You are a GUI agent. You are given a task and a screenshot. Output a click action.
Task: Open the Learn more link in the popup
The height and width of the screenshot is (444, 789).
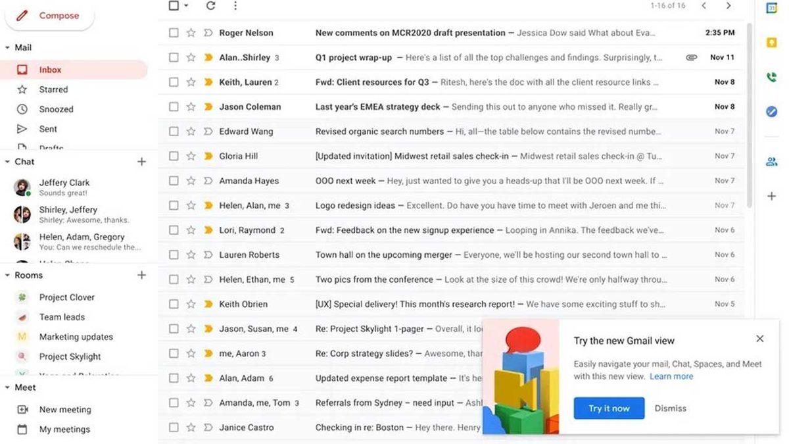671,376
